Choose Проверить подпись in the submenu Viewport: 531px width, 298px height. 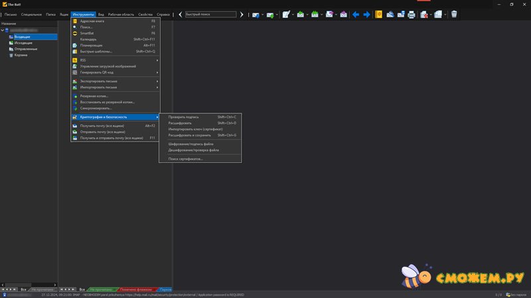pos(183,117)
